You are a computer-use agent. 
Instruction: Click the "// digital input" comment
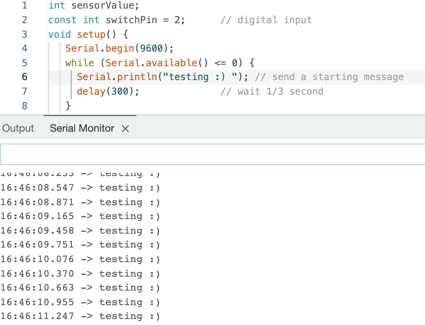[x=266, y=20]
